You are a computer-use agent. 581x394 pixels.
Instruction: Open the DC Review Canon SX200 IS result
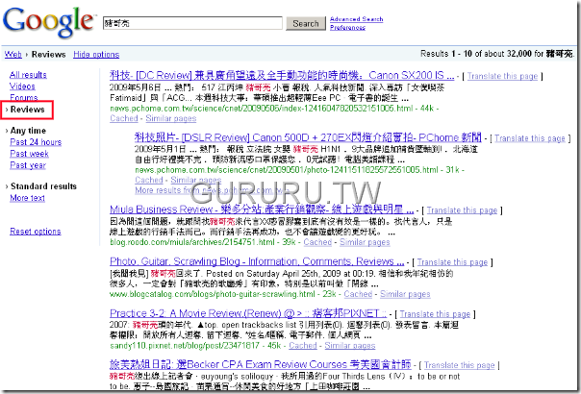point(282,76)
